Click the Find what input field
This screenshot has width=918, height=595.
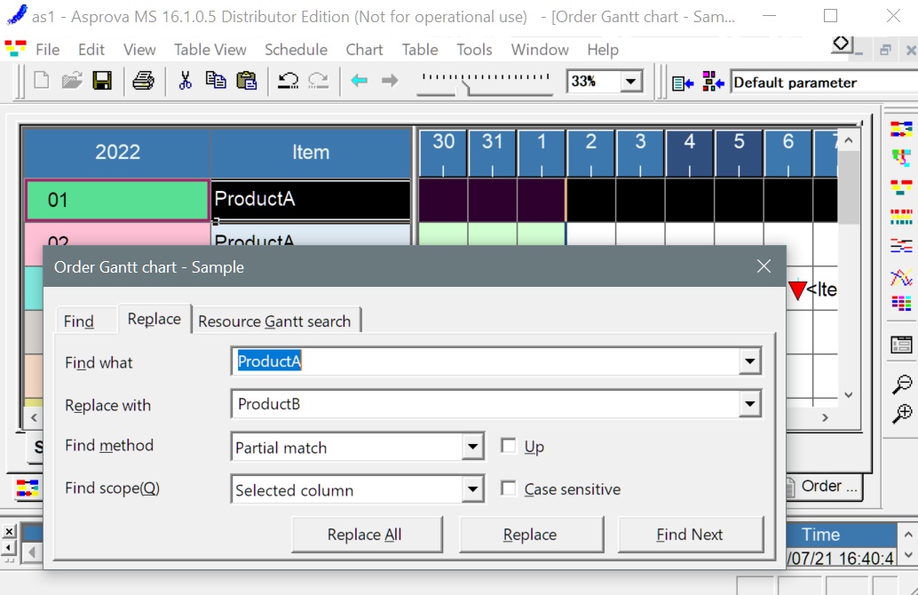[x=486, y=361]
